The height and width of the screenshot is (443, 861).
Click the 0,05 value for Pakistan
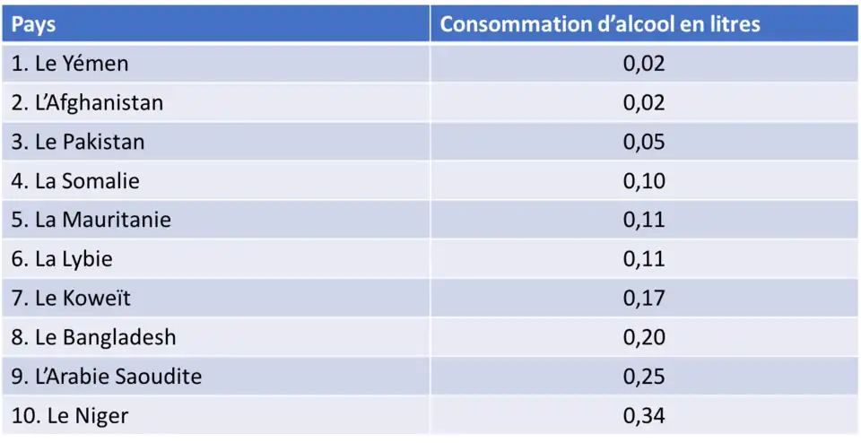pyautogui.click(x=644, y=142)
